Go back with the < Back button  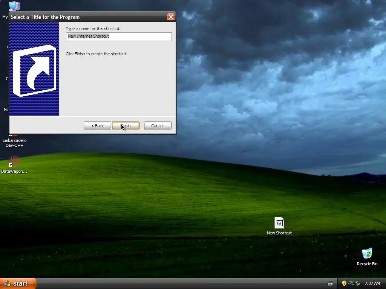[x=97, y=126]
